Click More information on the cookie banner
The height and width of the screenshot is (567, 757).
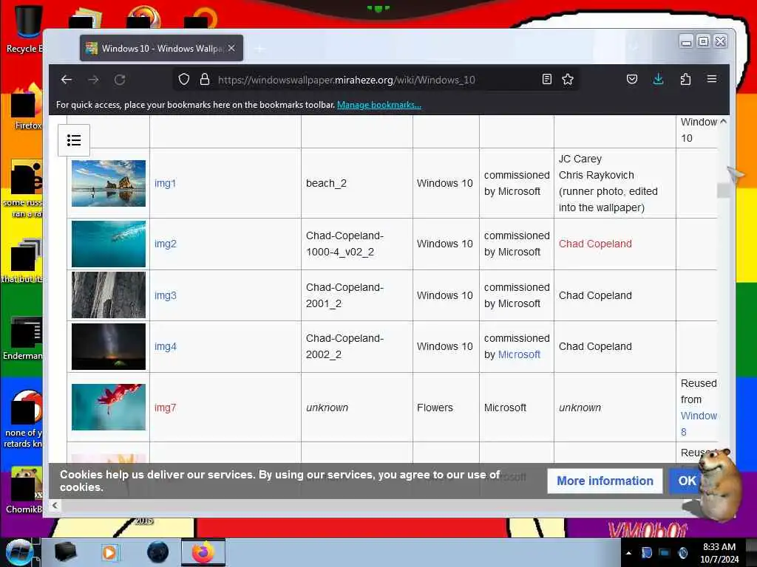[x=605, y=481]
